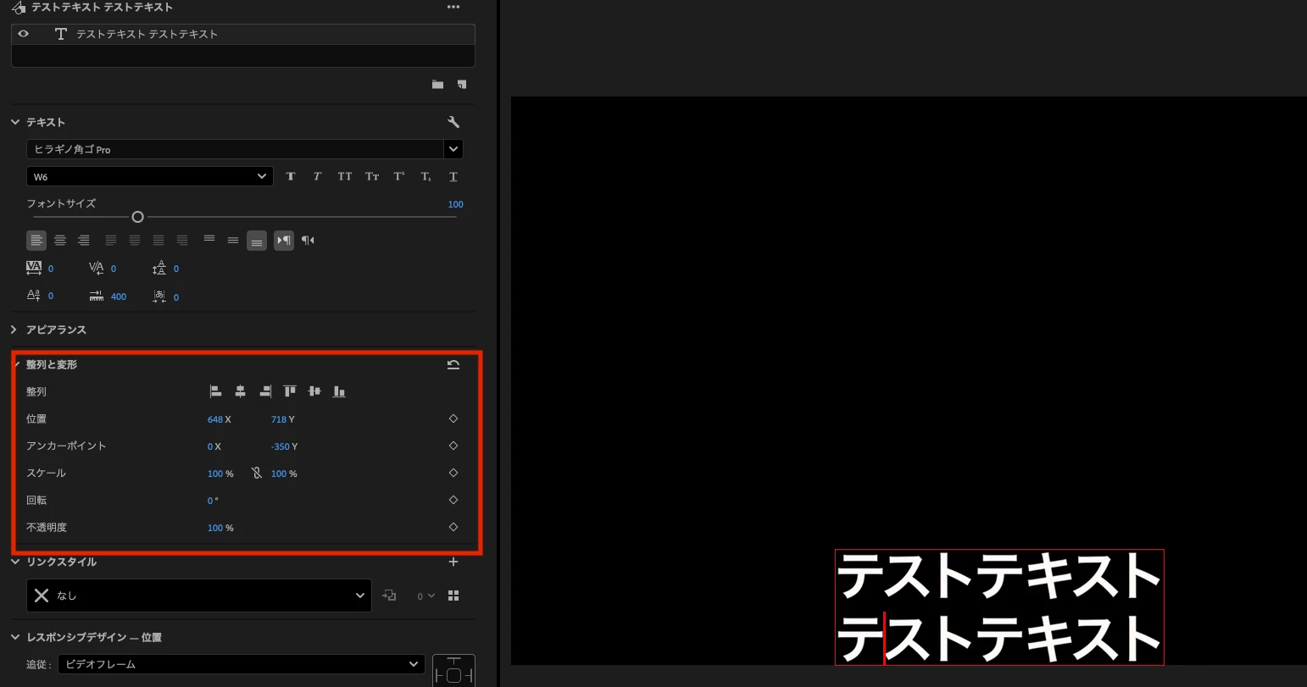Open the panel options menu (three dots)
This screenshot has height=687, width=1307.
coord(453,7)
